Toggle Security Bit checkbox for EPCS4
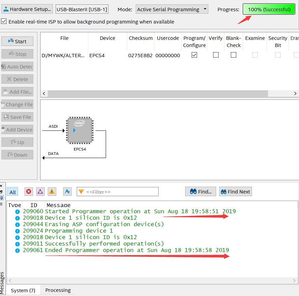Image resolution: width=299 pixels, height=296 pixels. pos(278,55)
